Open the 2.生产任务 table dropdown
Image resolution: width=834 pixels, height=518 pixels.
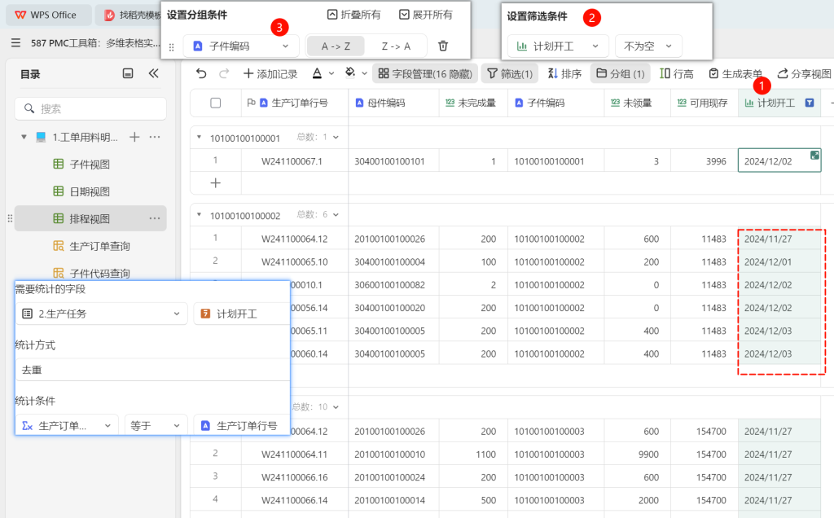102,314
